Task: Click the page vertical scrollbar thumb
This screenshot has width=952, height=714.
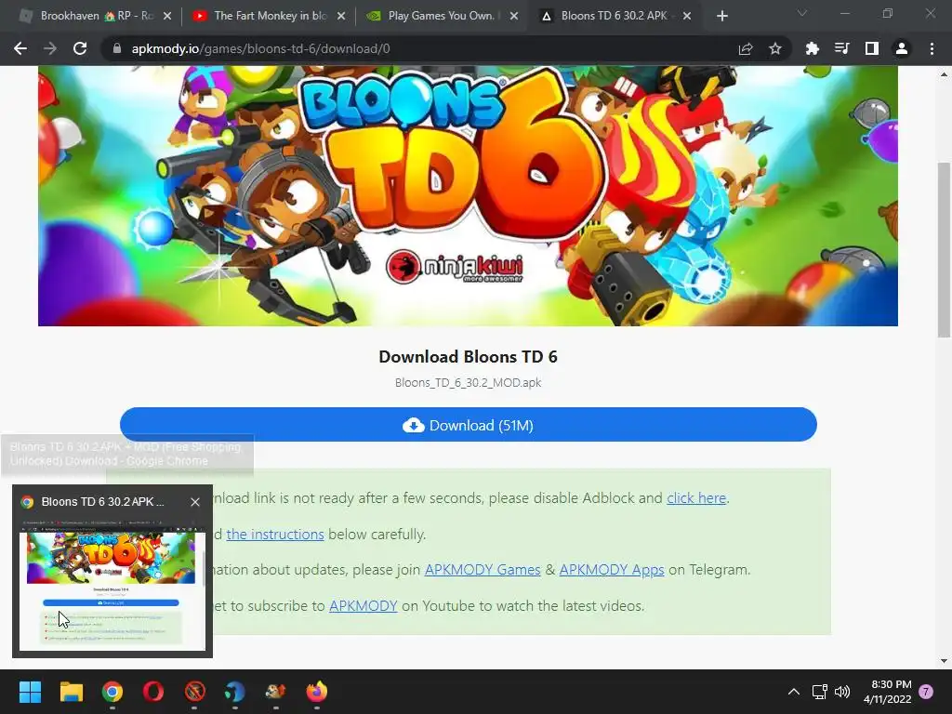Action: (x=944, y=249)
